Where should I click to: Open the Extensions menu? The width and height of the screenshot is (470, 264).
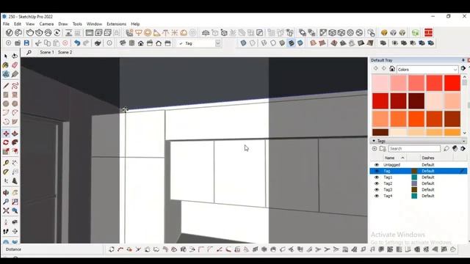click(x=116, y=24)
